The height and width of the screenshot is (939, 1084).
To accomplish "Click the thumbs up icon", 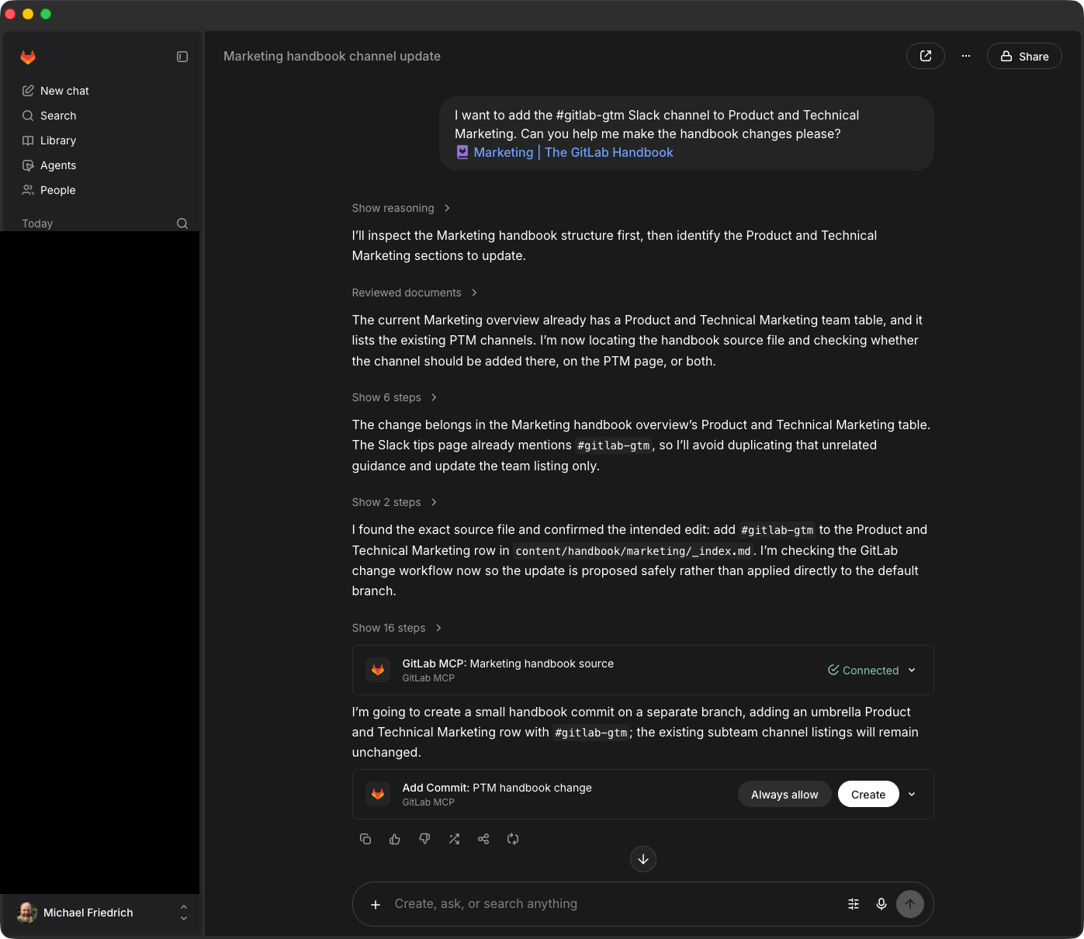I will pyautogui.click(x=395, y=839).
